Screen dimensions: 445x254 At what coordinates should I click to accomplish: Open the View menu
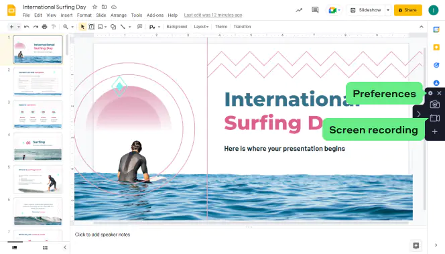tap(52, 15)
